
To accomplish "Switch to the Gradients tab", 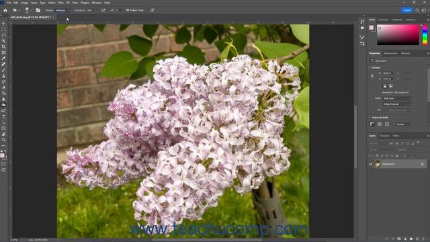I will click(397, 19).
